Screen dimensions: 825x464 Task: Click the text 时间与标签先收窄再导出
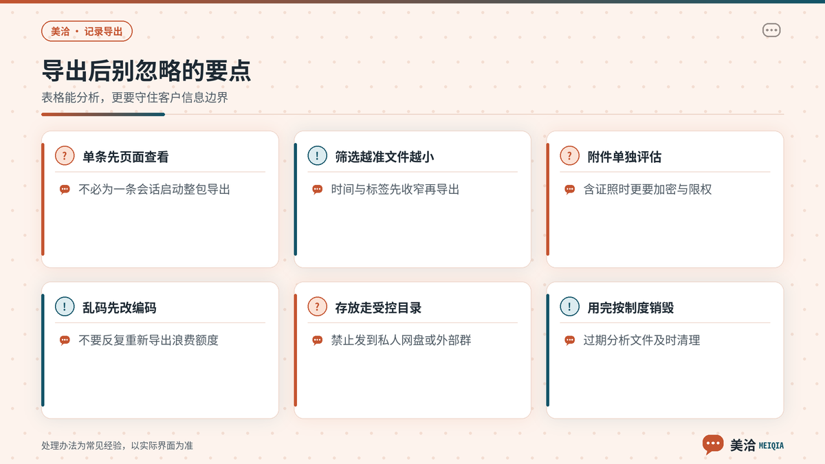pos(395,189)
